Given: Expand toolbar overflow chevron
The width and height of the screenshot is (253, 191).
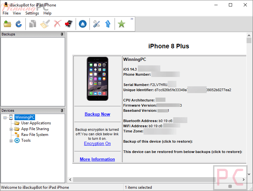Looking at the screenshot, I should (x=132, y=19).
